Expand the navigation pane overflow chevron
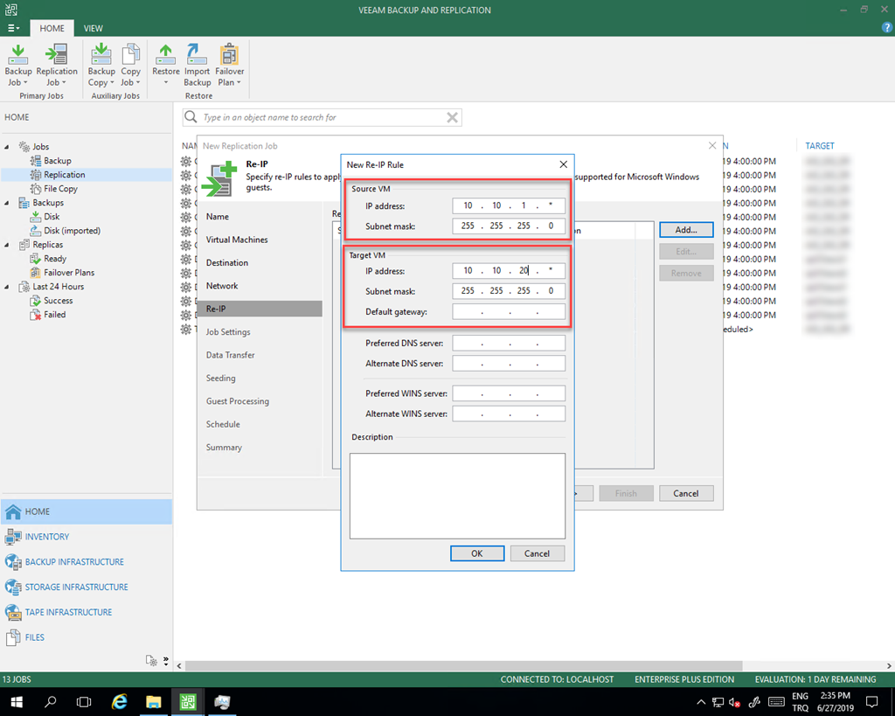Screen dimensions: 895x716 165,661
